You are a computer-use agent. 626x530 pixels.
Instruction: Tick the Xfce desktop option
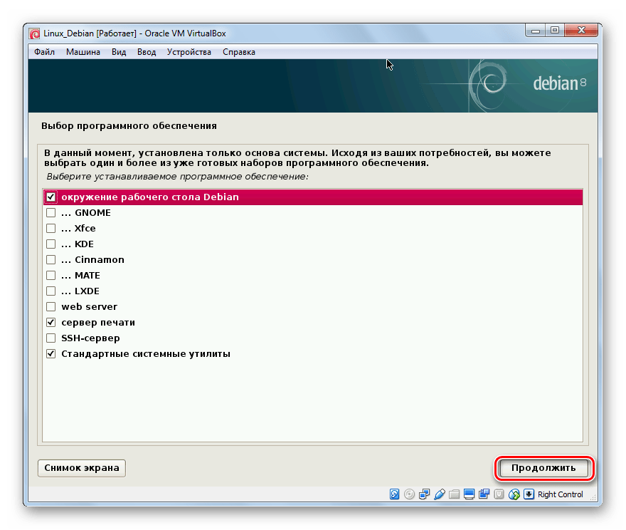pos(51,229)
